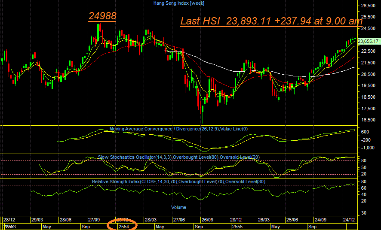Click the -1,000 value on the MACD axis
The height and width of the screenshot is (230, 381).
[x=367, y=148]
